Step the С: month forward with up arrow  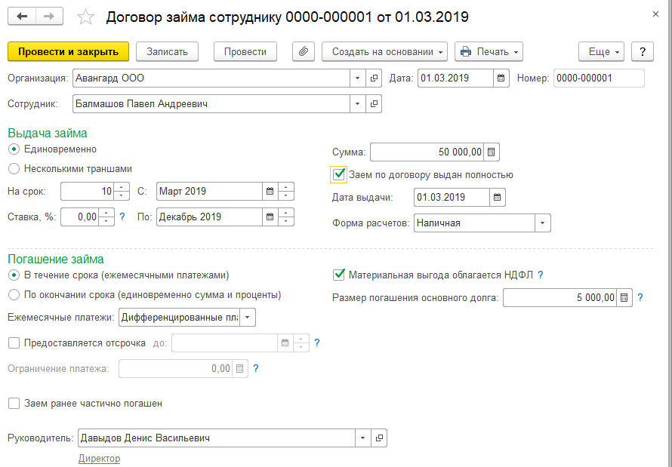tap(286, 188)
